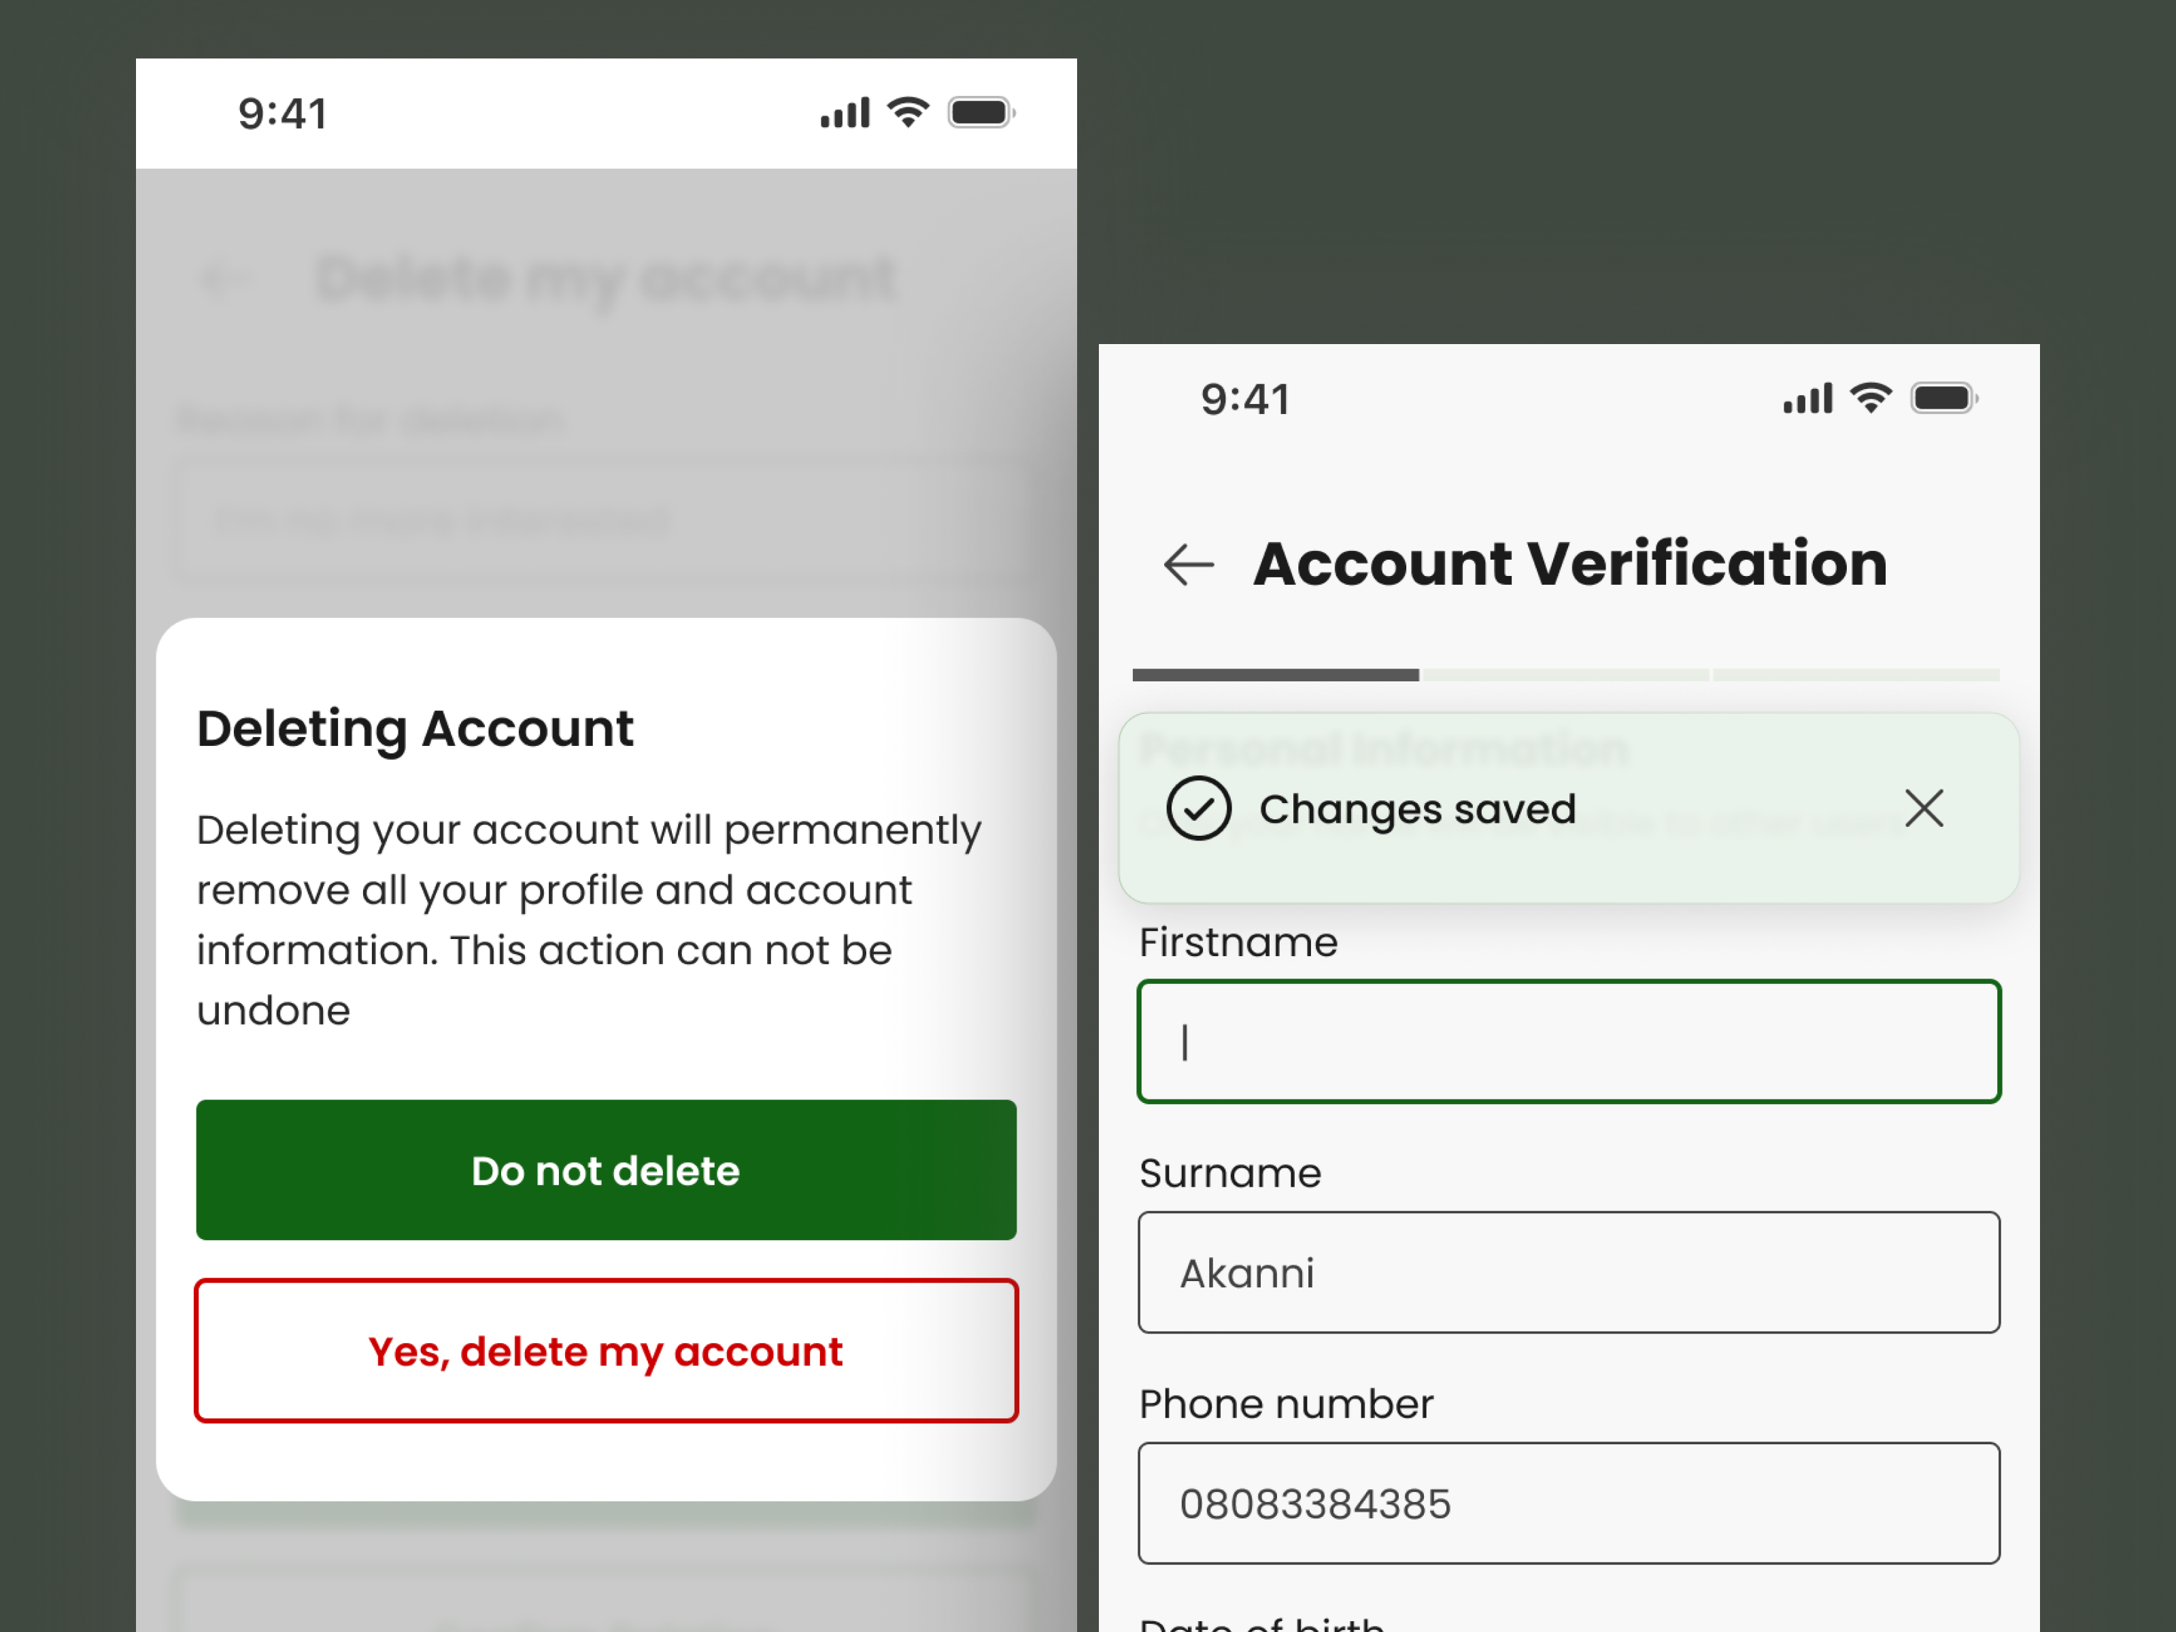Tap the cellular signal icon on the right screen
This screenshot has width=2176, height=1632.
[1807, 397]
